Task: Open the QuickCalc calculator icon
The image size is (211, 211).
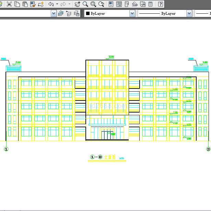Action: (151, 4)
